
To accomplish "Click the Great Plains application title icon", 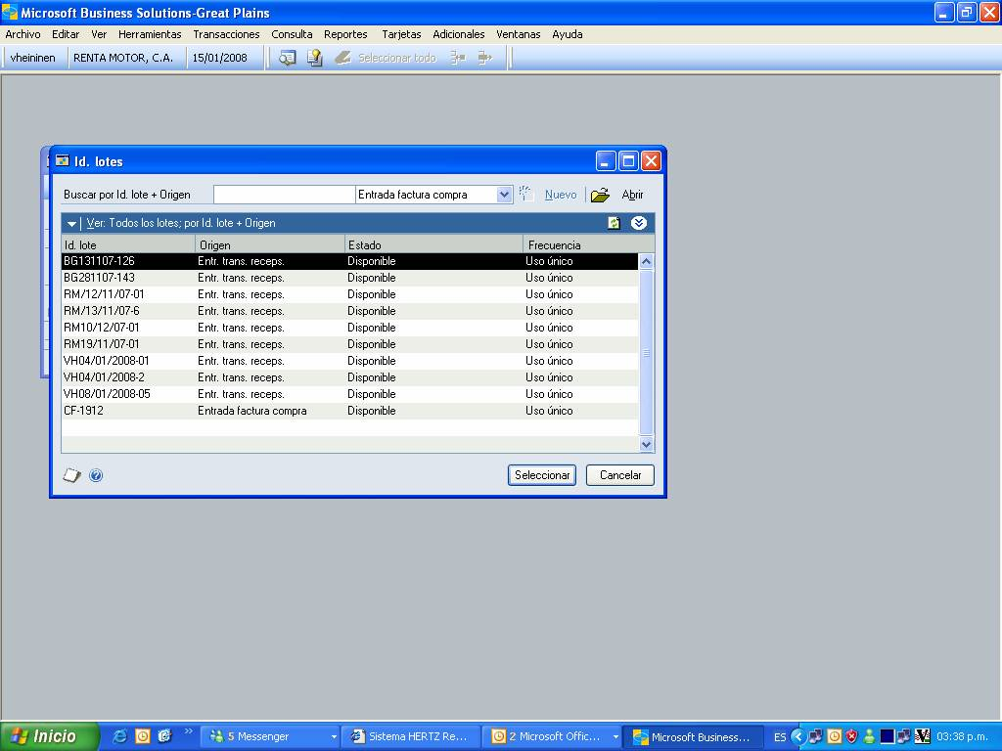I will pos(10,12).
